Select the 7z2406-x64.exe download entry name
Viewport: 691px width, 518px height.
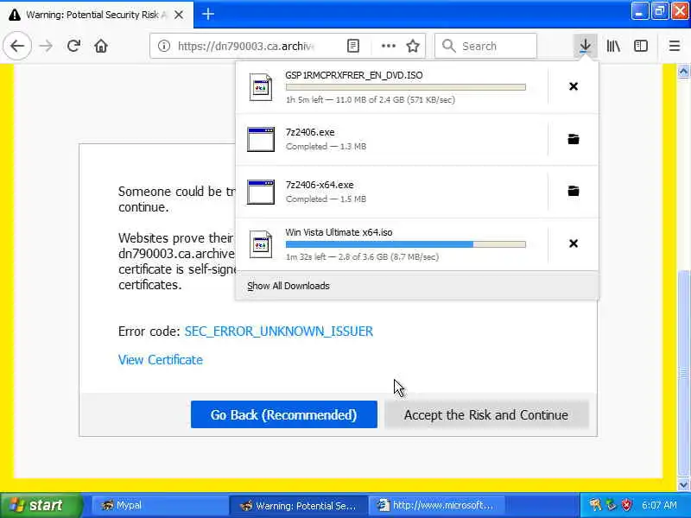tap(320, 185)
